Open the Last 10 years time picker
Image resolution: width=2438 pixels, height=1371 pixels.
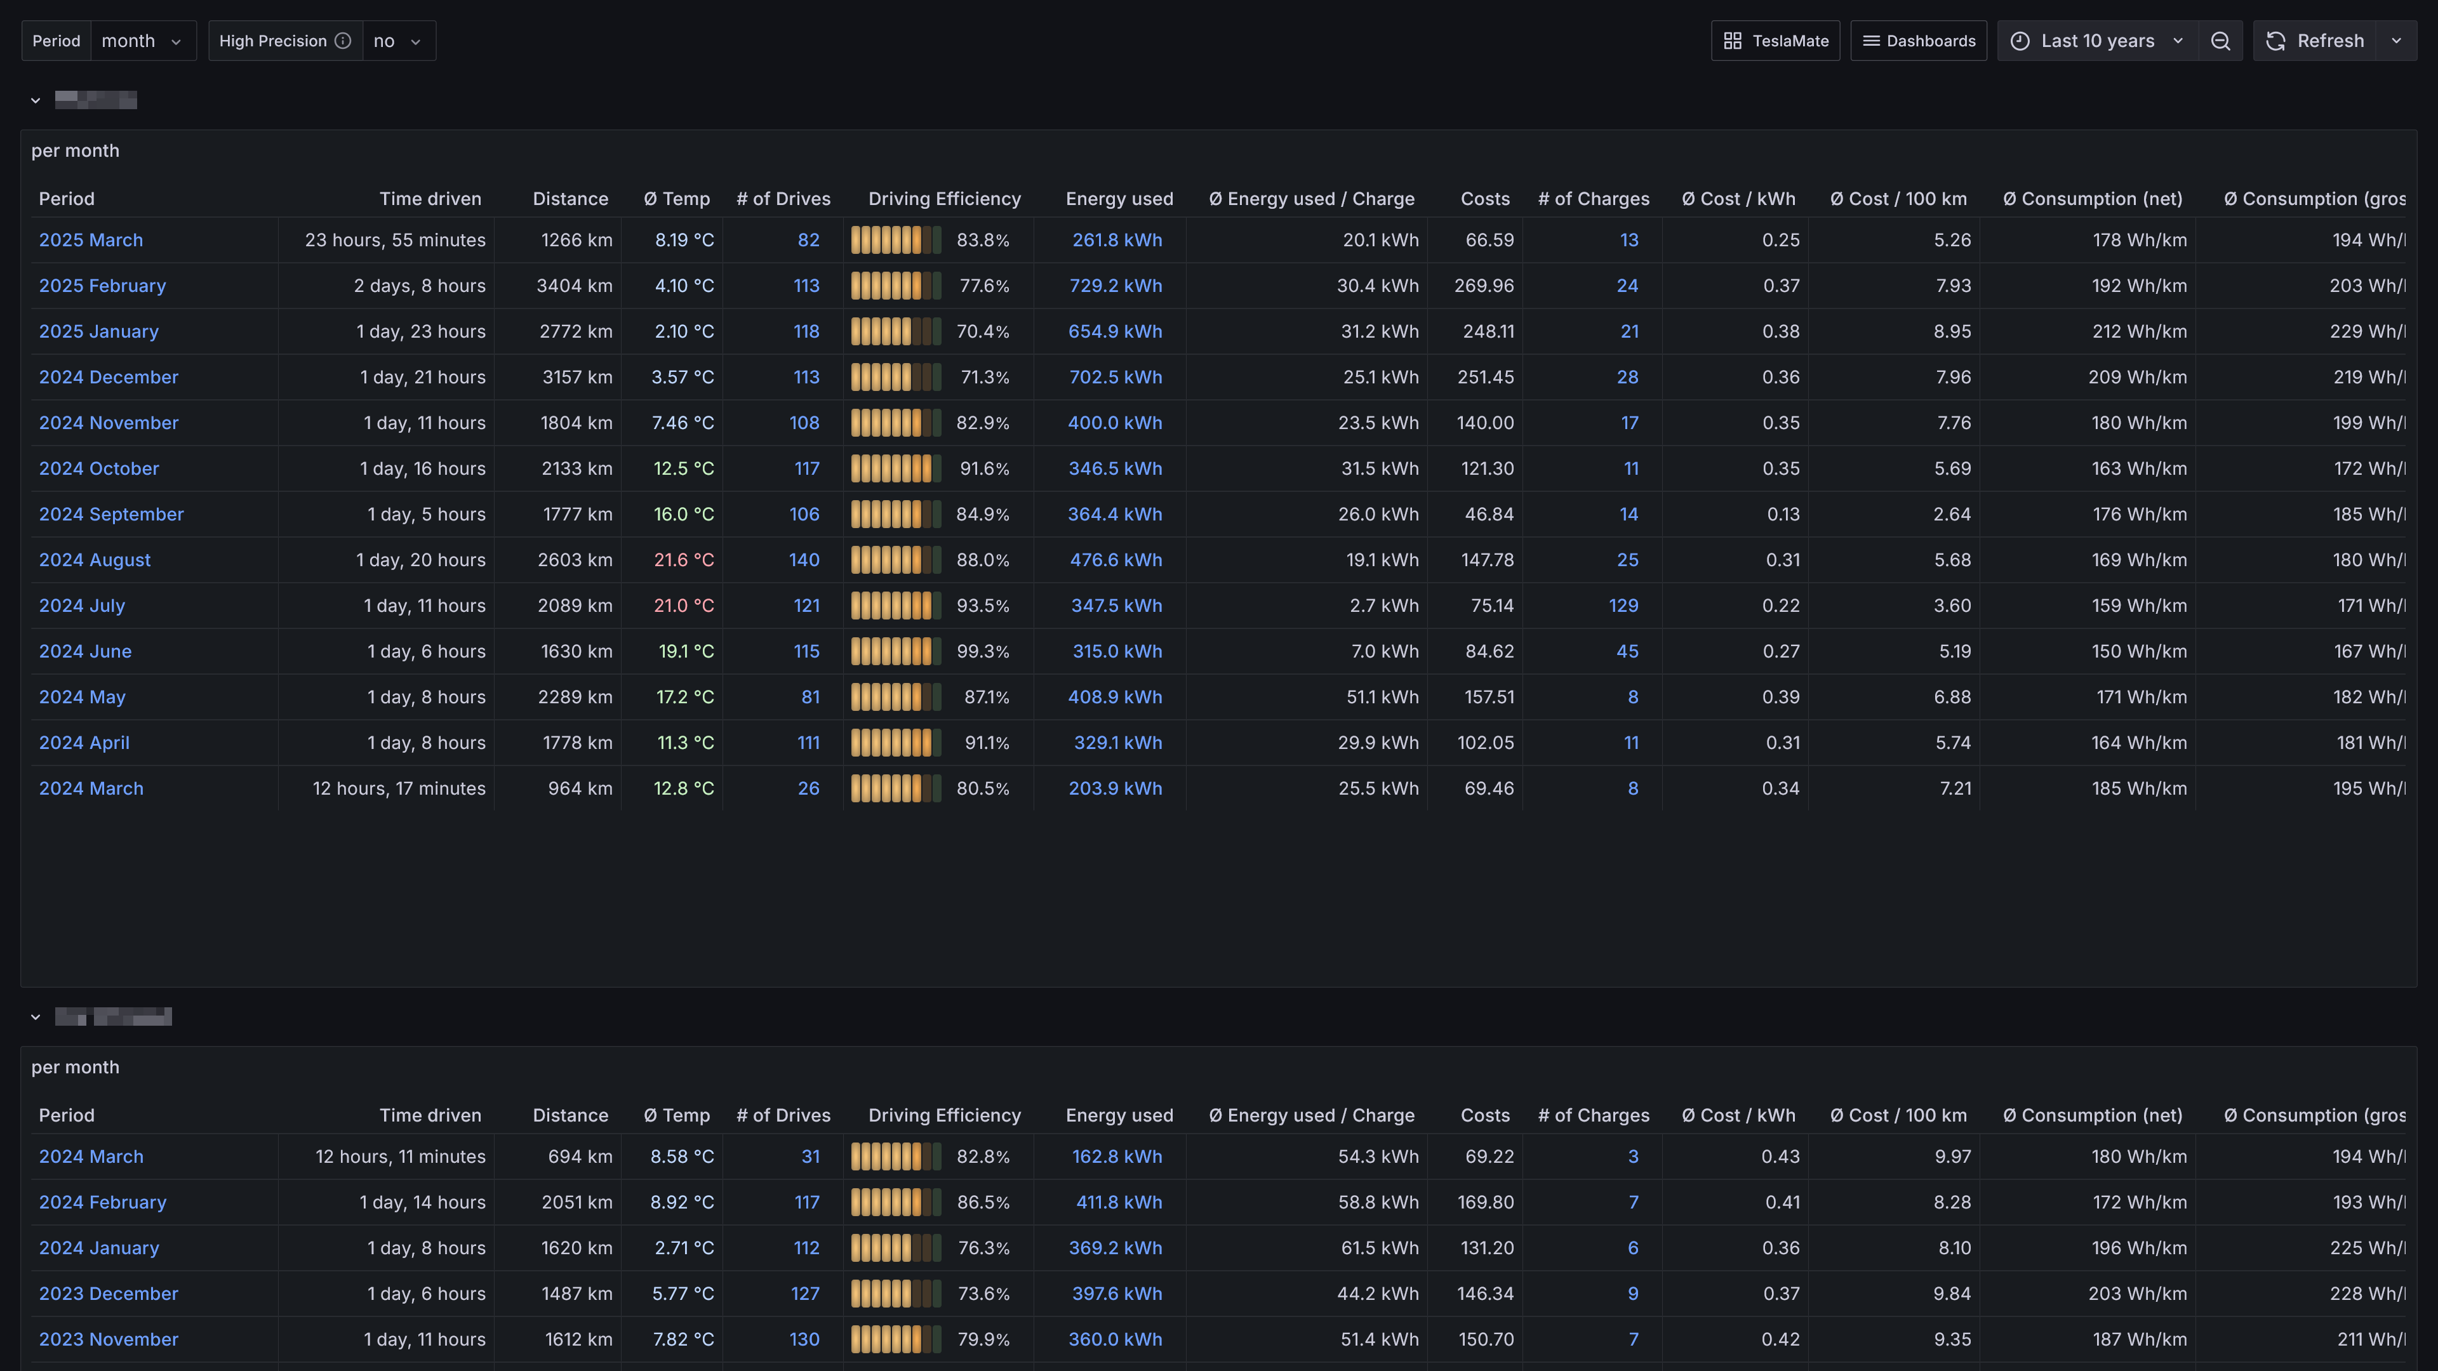point(2097,41)
